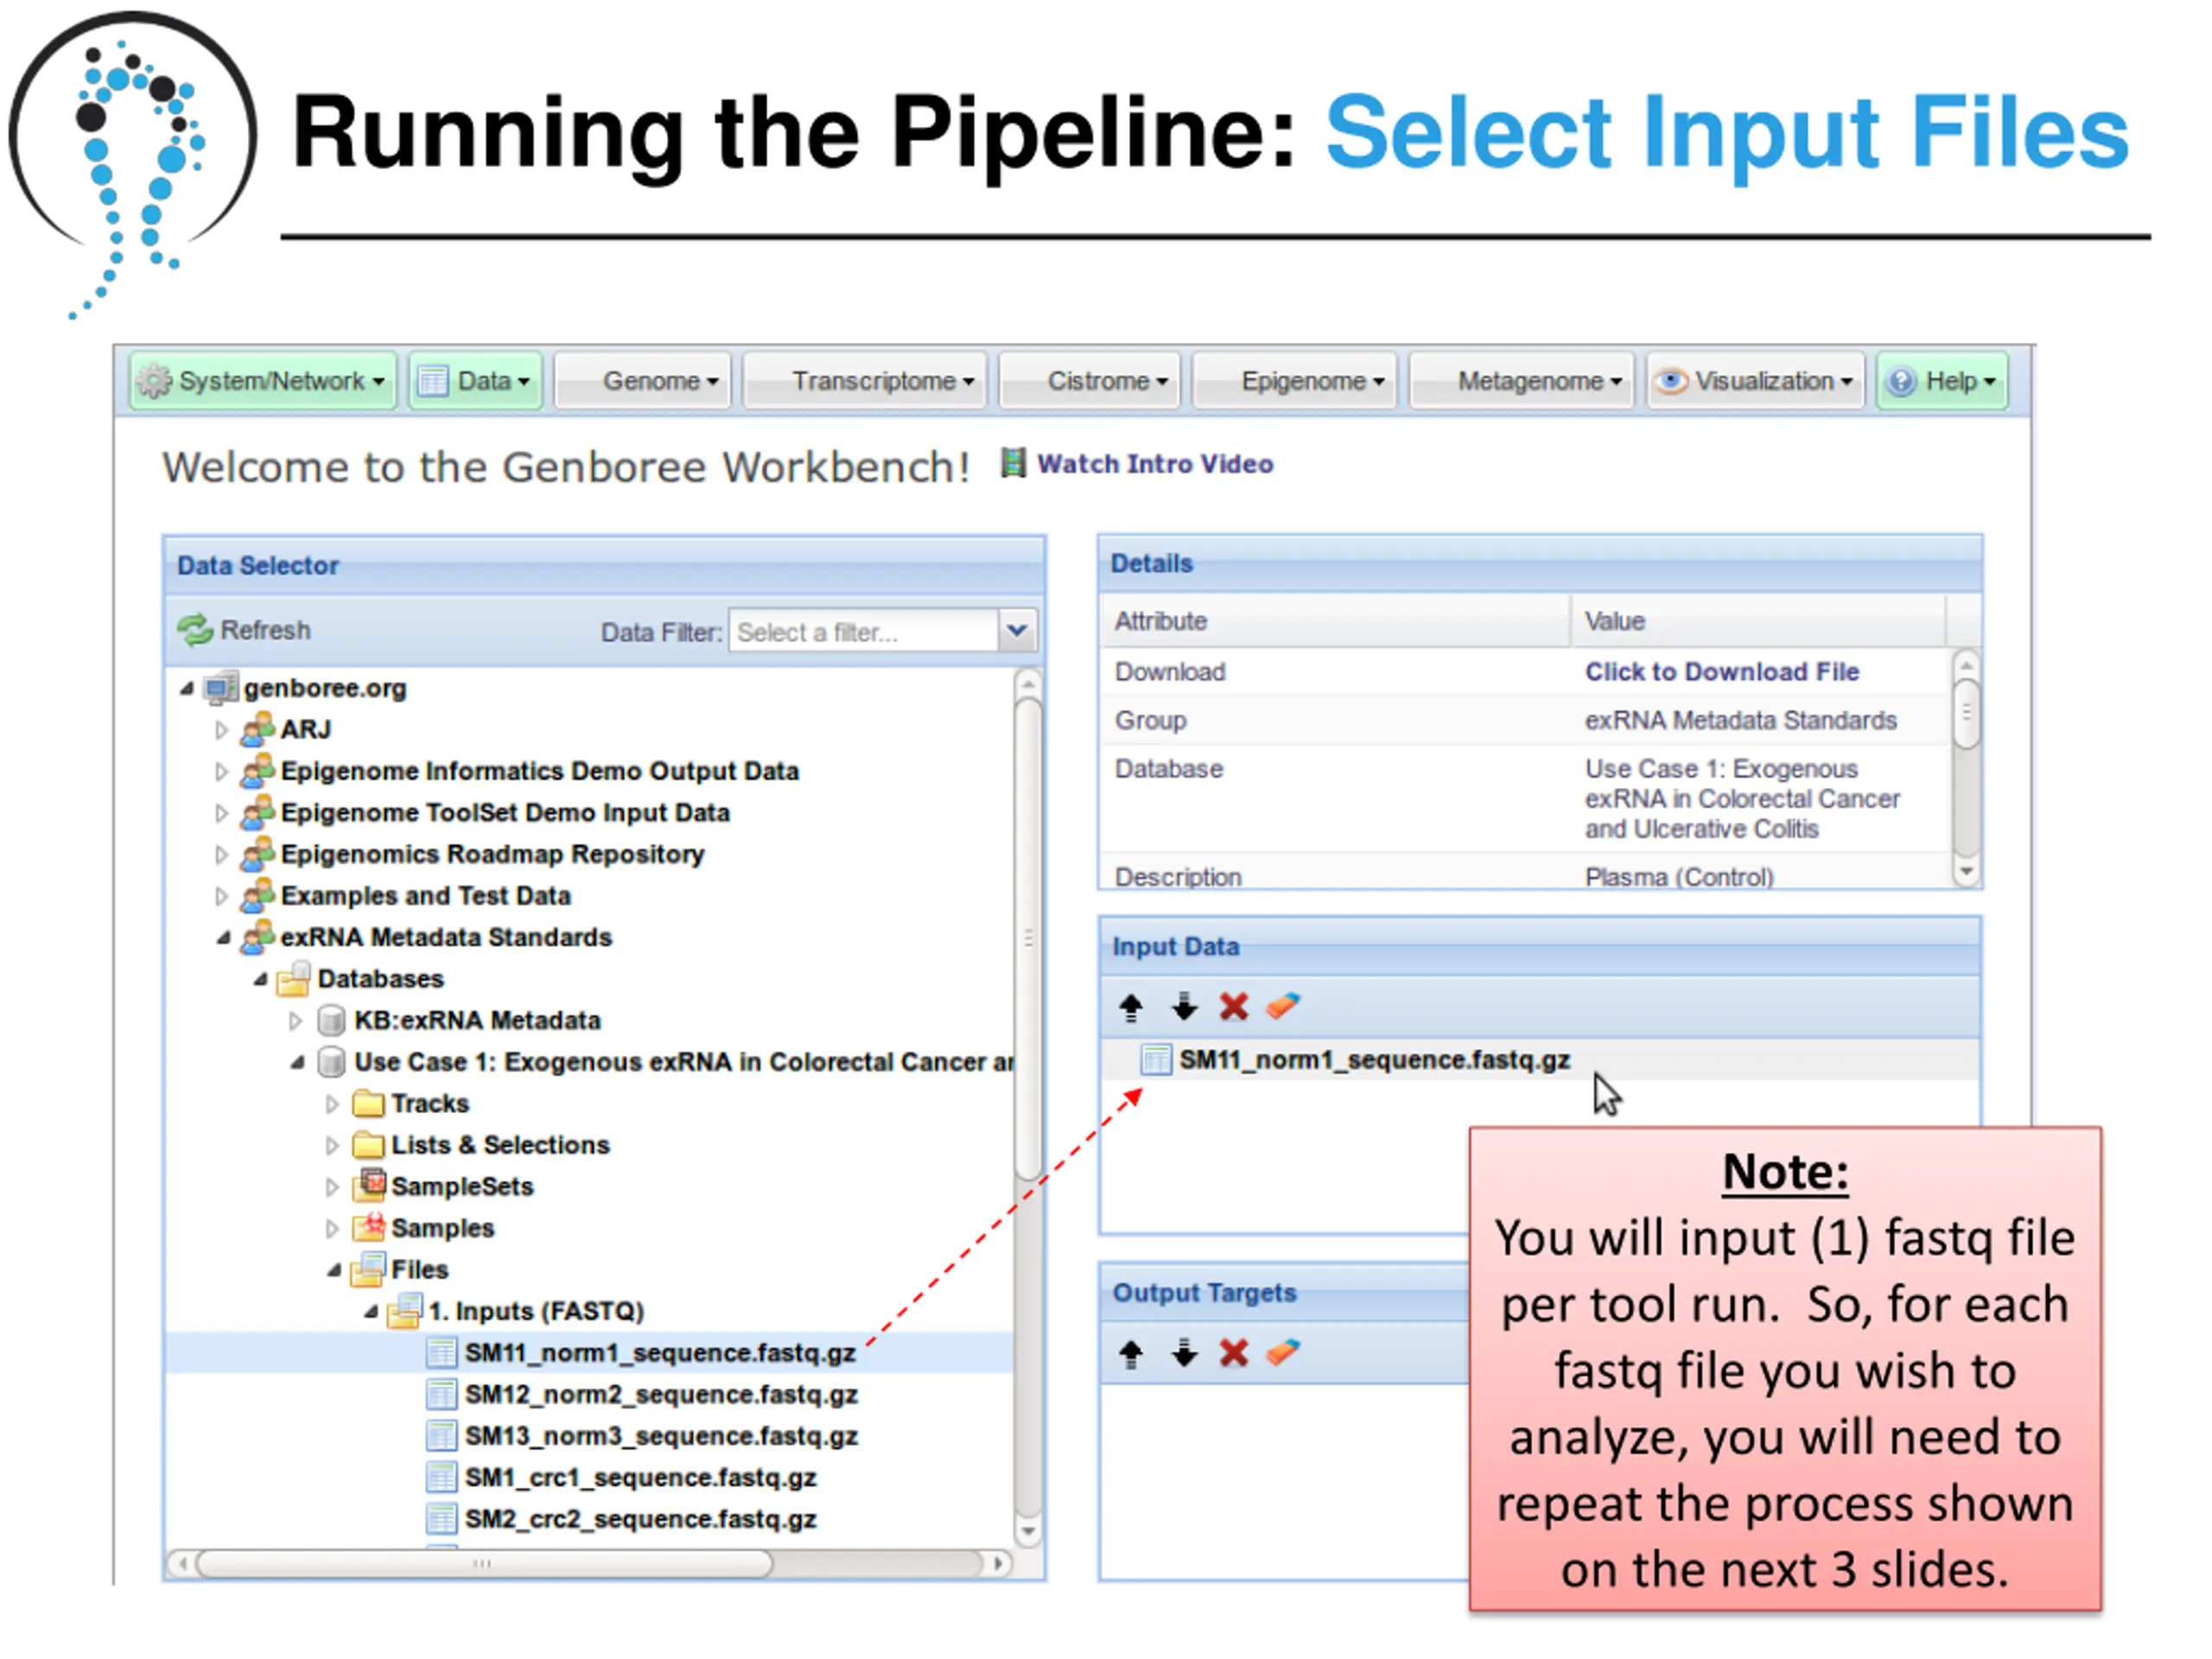The image size is (2212, 1659).
Task: Clear Output Targets with eraser icon
Action: click(1283, 1353)
